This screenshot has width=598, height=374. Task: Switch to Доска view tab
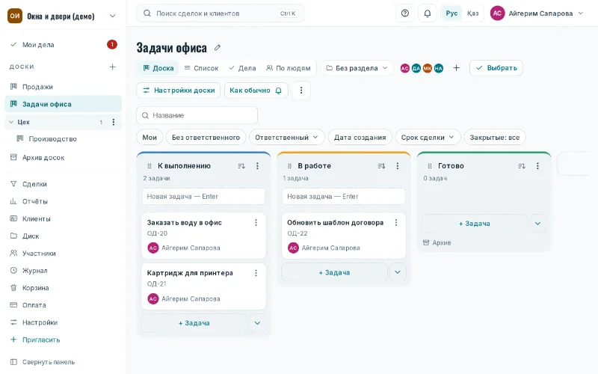158,68
